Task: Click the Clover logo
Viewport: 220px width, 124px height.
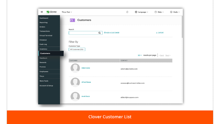Action: coord(52,12)
